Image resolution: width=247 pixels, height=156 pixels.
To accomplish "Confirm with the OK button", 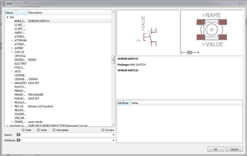I will tap(216, 149).
